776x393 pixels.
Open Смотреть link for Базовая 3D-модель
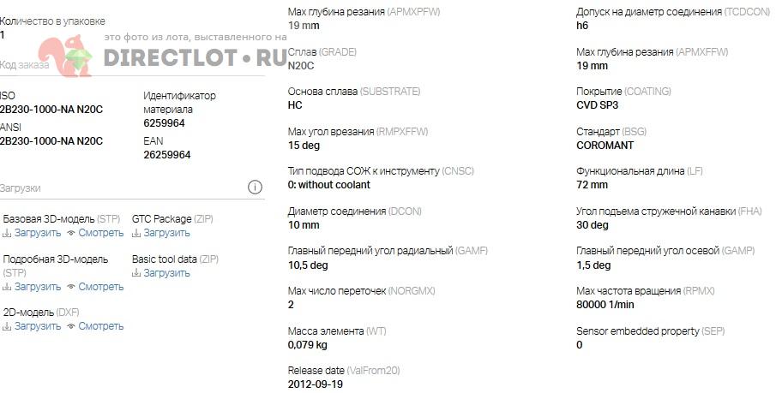pos(101,233)
